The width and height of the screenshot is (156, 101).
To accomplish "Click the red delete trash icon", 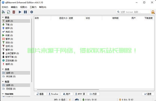I will tap(14, 12).
